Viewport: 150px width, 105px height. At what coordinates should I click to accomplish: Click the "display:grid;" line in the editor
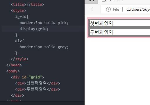pos(34,29)
